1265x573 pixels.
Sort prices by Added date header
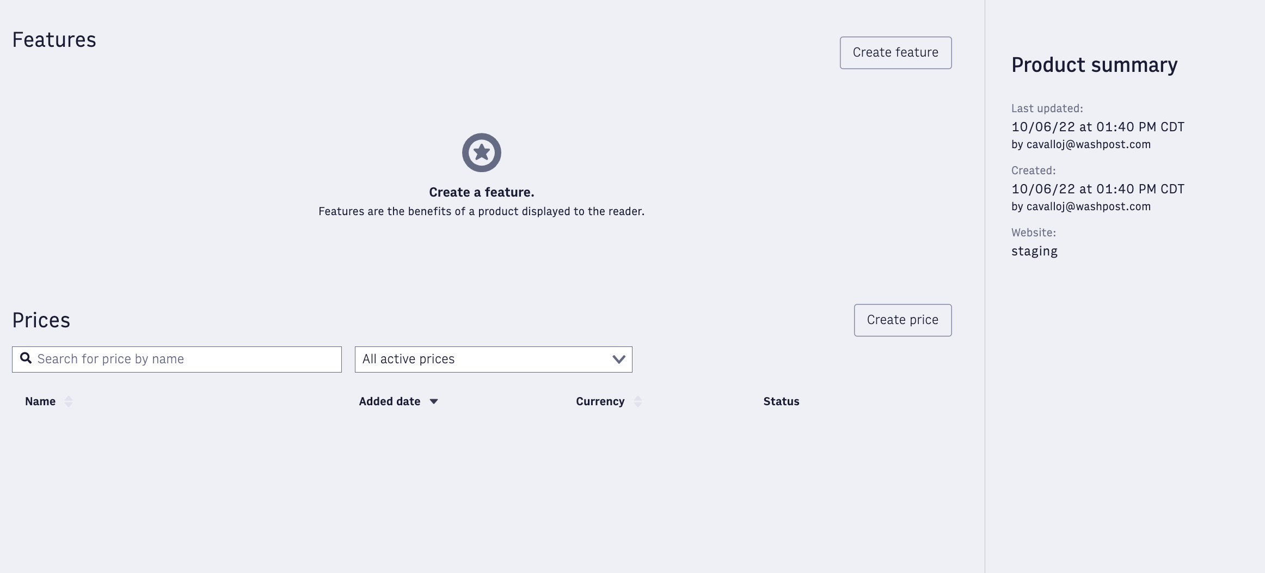coord(390,401)
